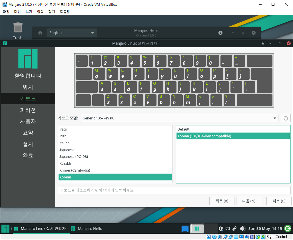Select Irish keyboard layout
The height and width of the screenshot is (240, 293).
(115, 136)
